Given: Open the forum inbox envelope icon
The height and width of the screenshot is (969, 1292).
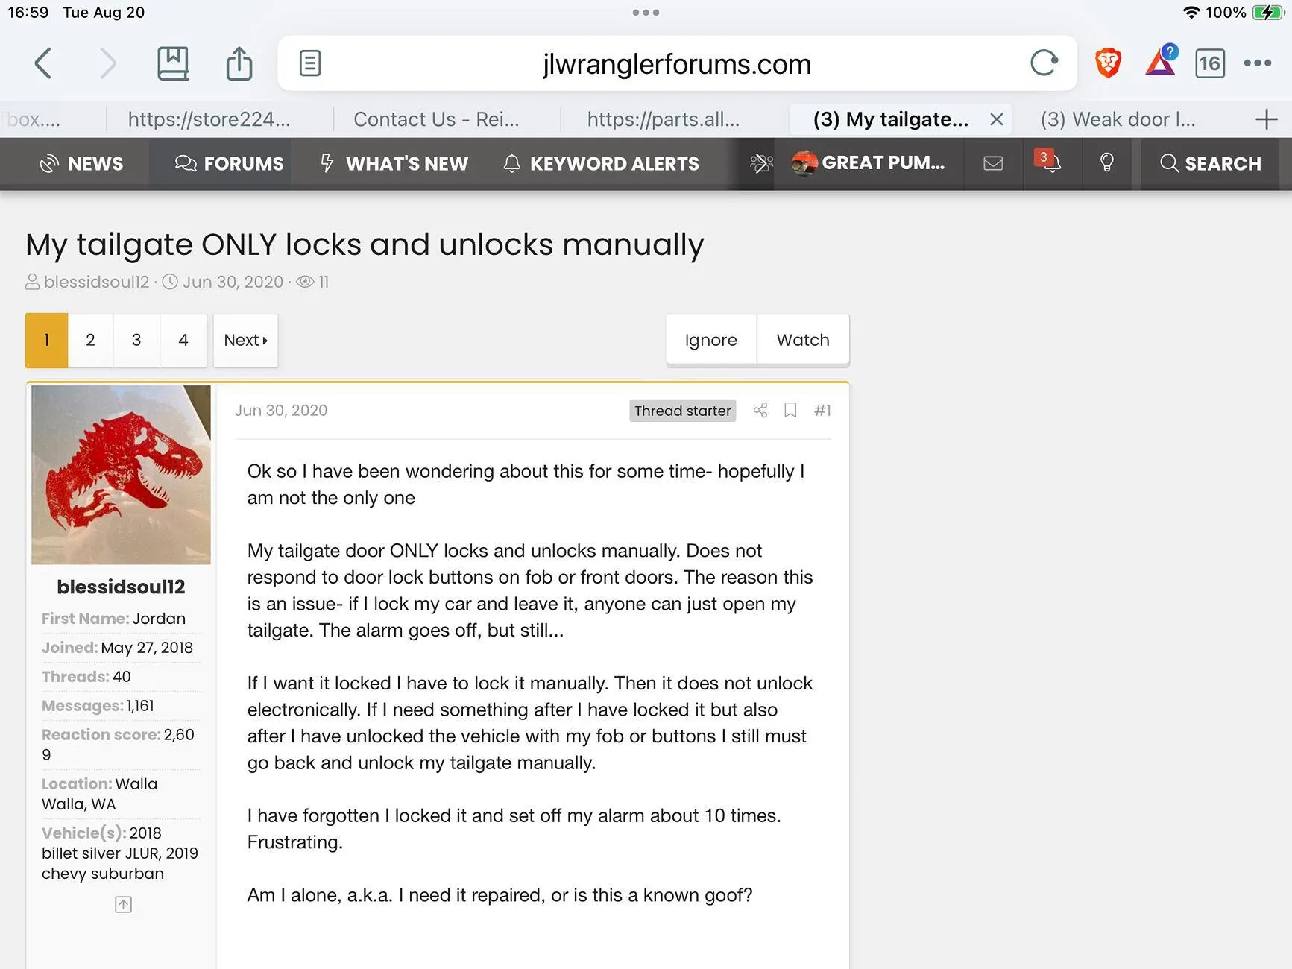Looking at the screenshot, I should point(993,163).
